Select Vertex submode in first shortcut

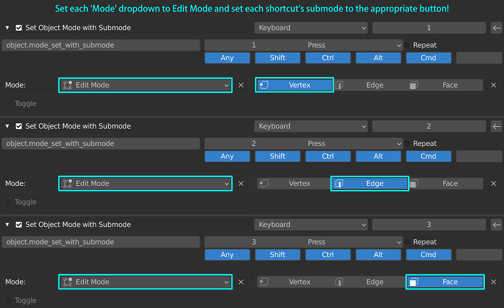click(x=295, y=85)
